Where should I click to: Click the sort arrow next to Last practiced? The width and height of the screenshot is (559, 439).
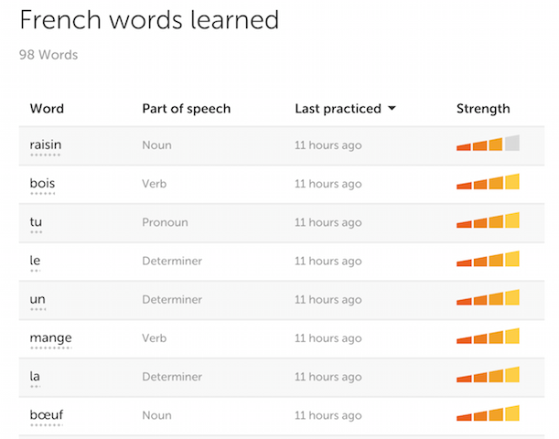click(392, 109)
